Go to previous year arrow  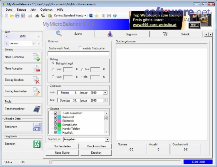[x=7, y=36]
